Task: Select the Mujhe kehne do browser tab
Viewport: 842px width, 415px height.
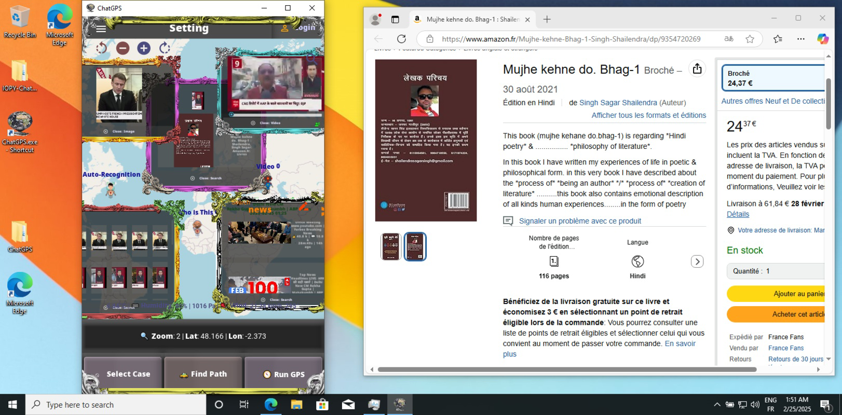Action: click(x=472, y=19)
